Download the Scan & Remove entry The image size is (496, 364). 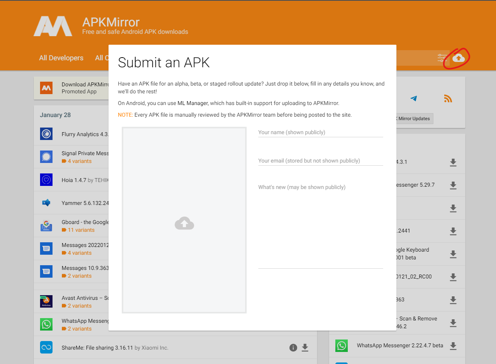453,323
